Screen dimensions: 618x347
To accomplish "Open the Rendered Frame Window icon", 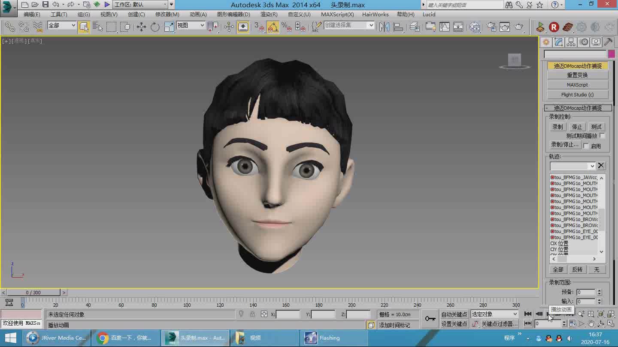I will pos(505,27).
